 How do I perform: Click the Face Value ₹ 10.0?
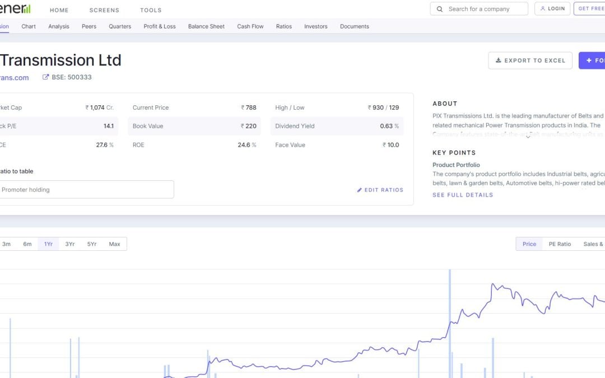click(391, 145)
